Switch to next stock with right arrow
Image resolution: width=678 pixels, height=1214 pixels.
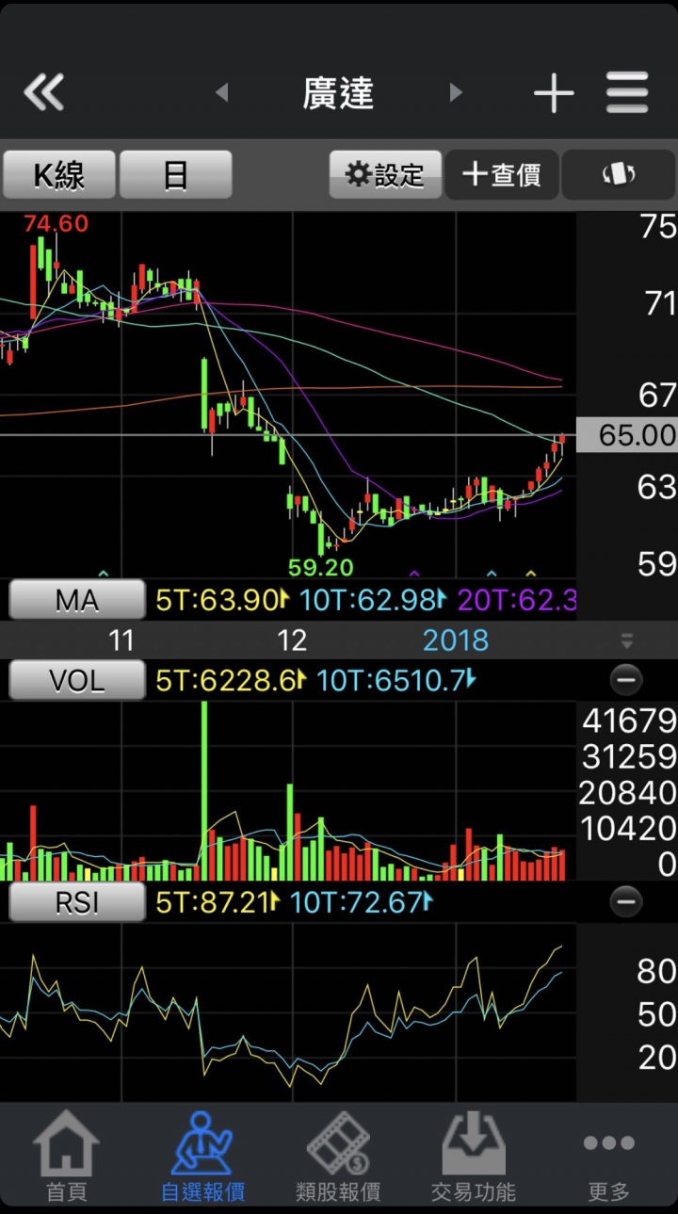tap(456, 92)
